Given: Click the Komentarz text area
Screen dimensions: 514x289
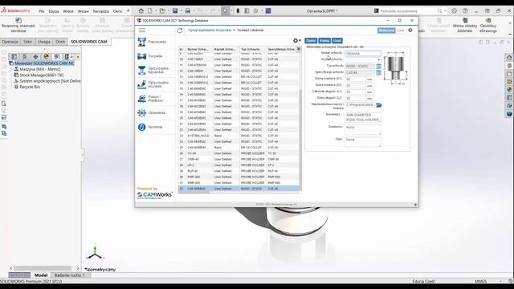Looking at the screenshot, I should [x=363, y=117].
